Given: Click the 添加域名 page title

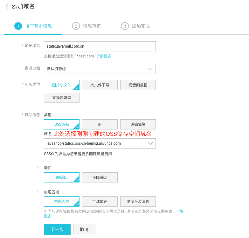Looking at the screenshot, I should [23, 6].
